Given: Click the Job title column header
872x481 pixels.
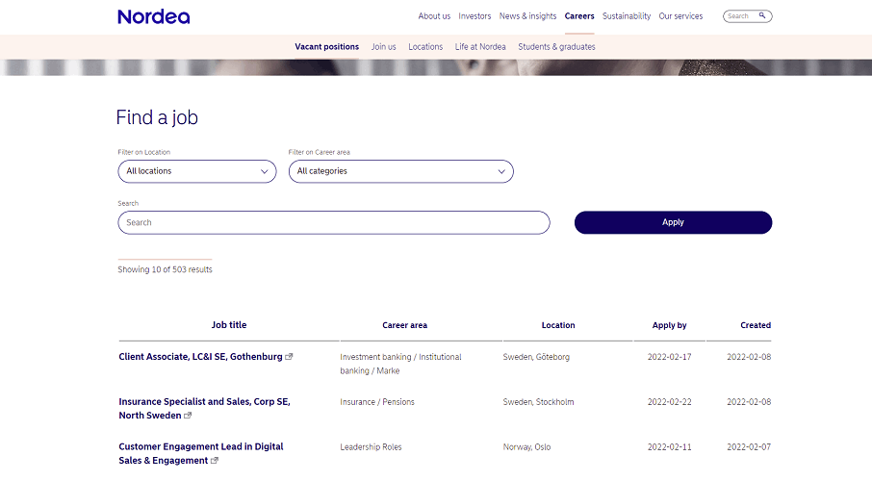Looking at the screenshot, I should [229, 325].
